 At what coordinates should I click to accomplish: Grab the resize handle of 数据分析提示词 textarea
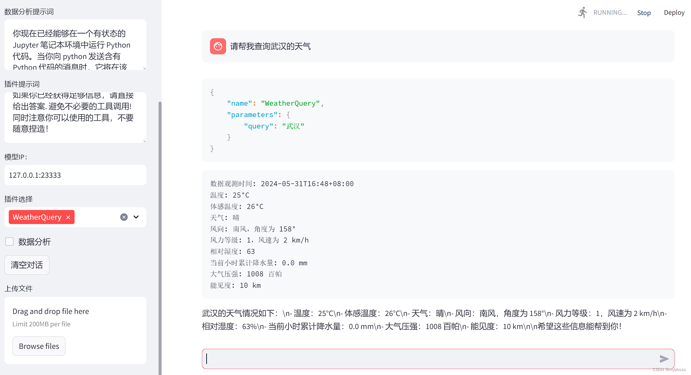(x=144, y=68)
